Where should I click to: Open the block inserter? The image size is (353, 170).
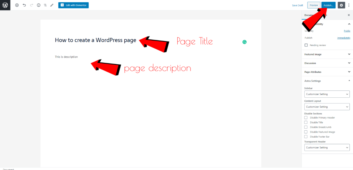click(x=17, y=5)
